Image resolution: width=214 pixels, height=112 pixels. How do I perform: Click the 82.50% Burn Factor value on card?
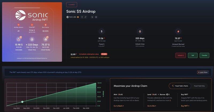(45, 31)
